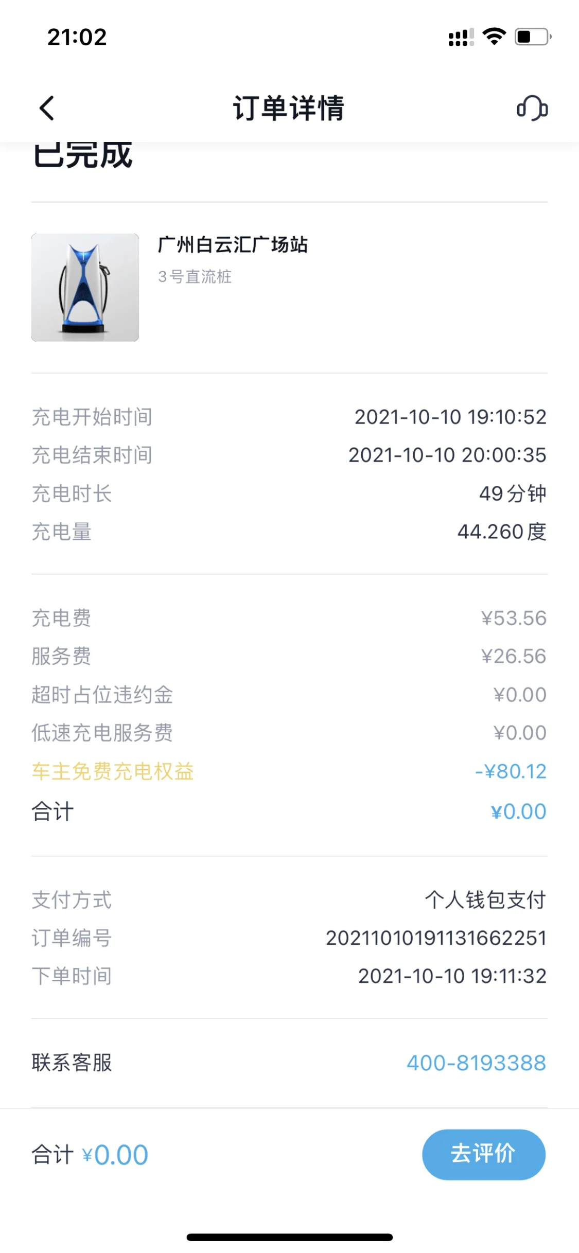Tap the -¥80.12 discount amount
The image size is (579, 1253).
[511, 771]
